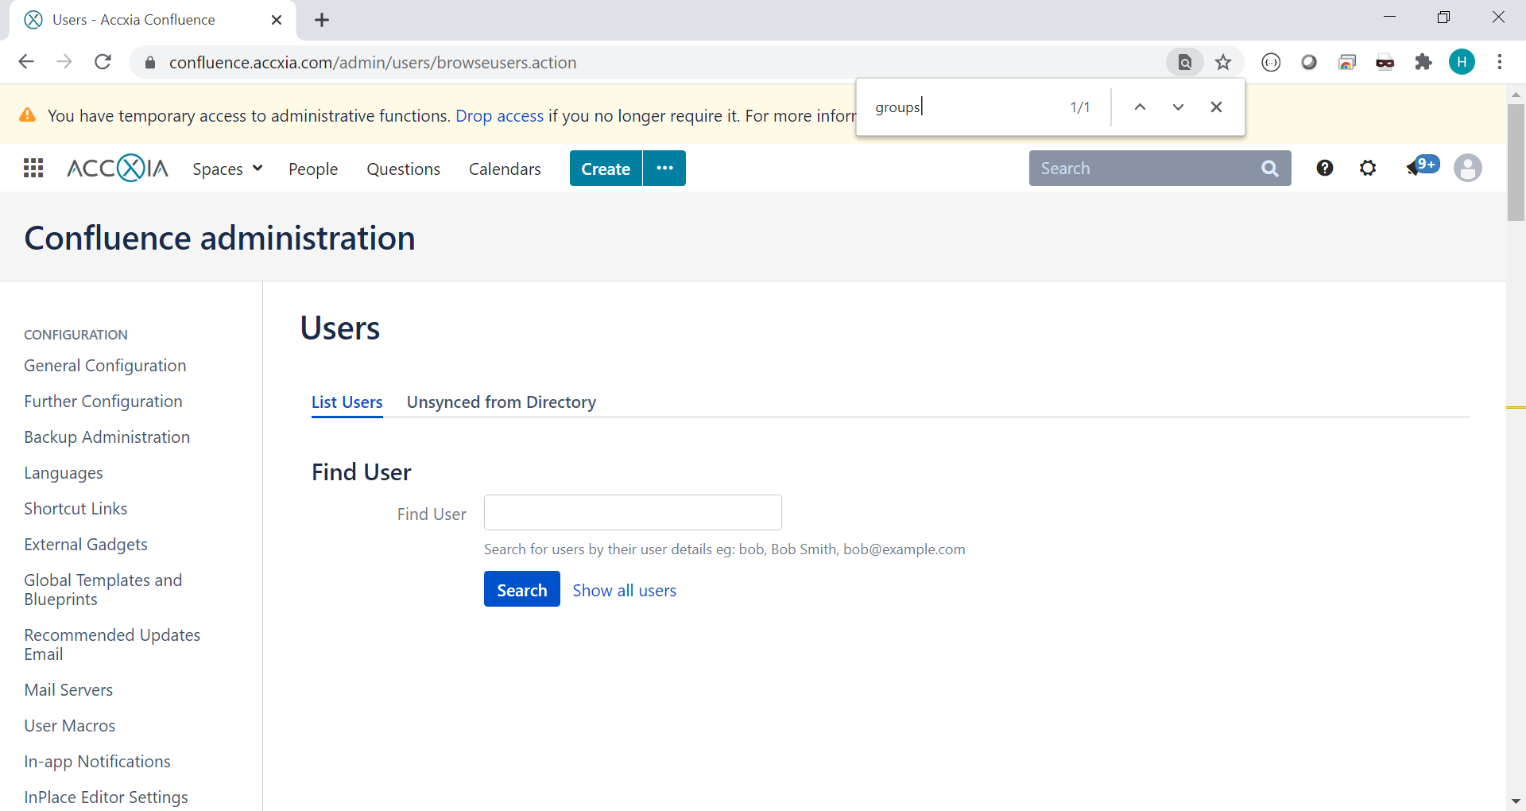
Task: Close the Users - Accxia Confluence tab
Action: (277, 20)
